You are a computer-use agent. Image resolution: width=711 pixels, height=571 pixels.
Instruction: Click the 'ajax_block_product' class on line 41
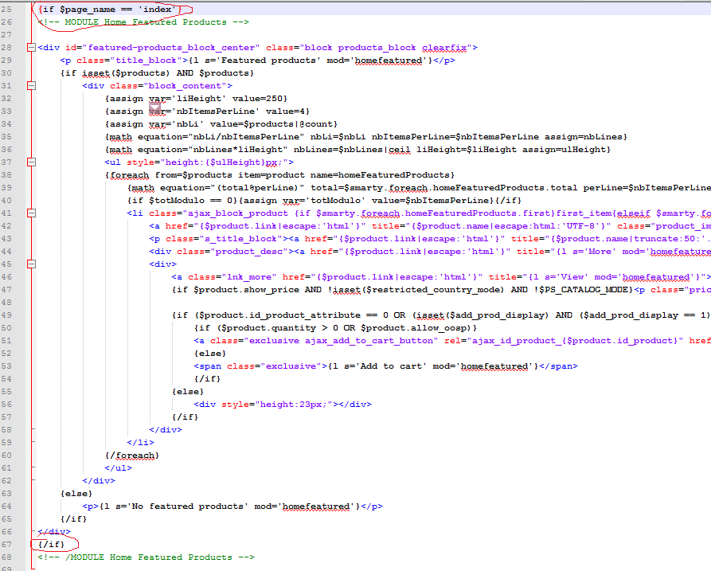point(237,213)
